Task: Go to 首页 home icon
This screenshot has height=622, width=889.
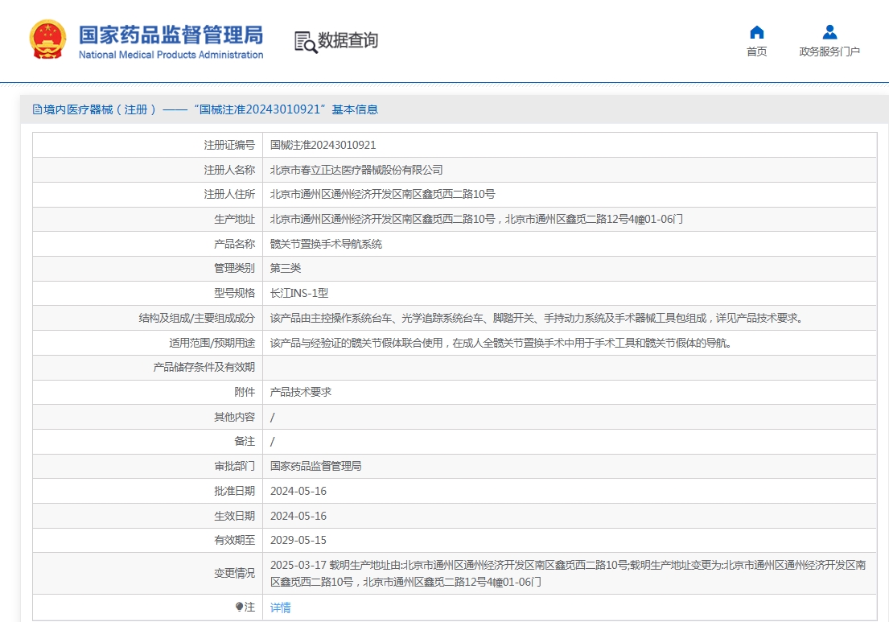Action: coord(756,31)
